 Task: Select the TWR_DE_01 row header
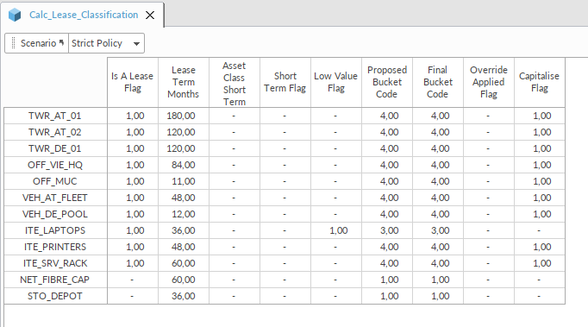click(x=55, y=148)
